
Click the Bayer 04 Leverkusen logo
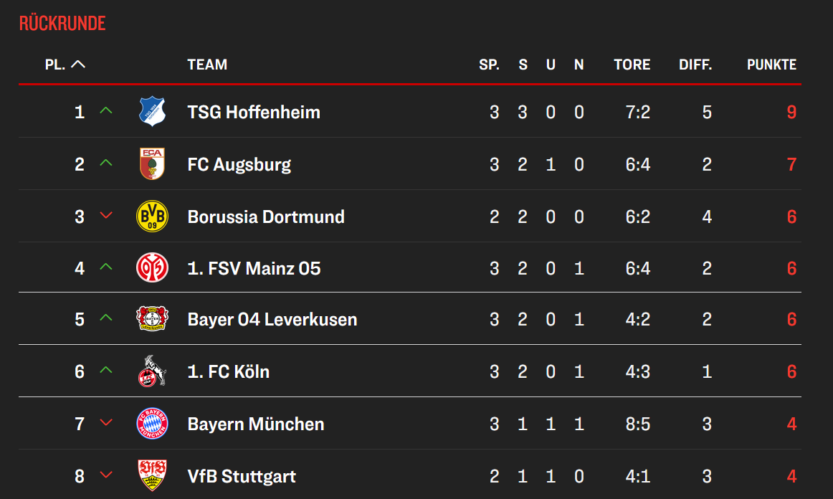tap(152, 319)
